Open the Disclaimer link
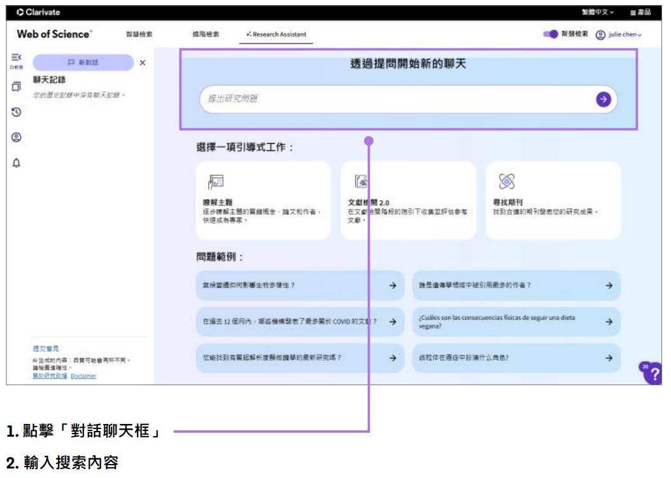 (x=83, y=376)
